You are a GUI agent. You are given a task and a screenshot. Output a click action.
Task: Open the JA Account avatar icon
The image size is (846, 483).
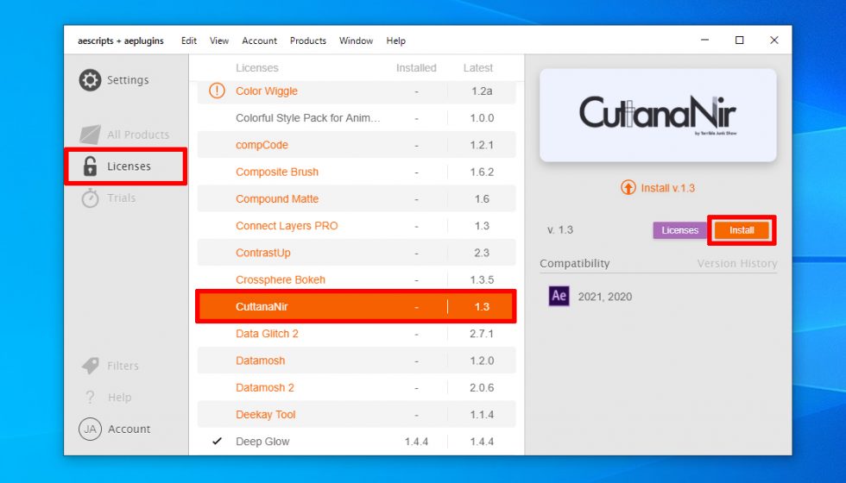click(x=90, y=430)
